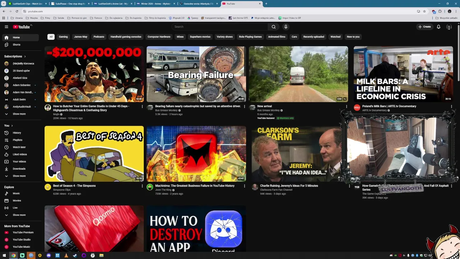The height and width of the screenshot is (259, 460).
Task: Open Watch later in the sidebar
Action: (20, 147)
